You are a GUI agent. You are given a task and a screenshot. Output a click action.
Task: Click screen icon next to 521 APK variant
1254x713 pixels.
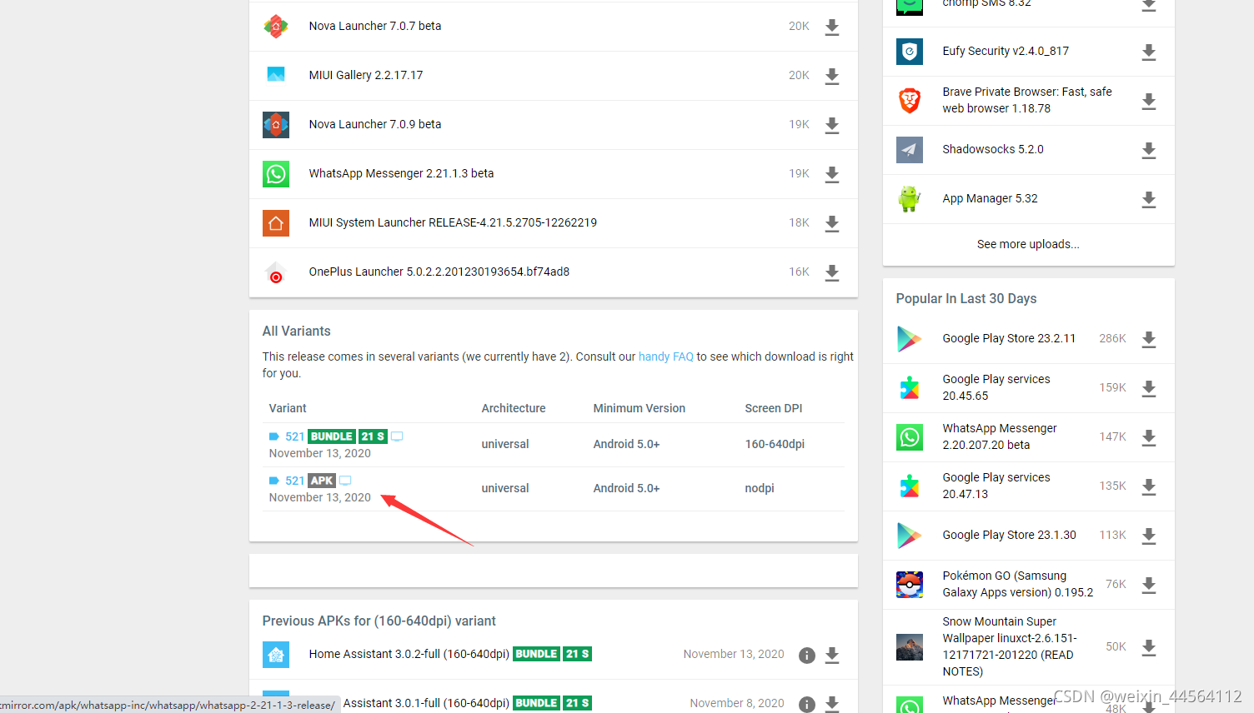pyautogui.click(x=345, y=481)
